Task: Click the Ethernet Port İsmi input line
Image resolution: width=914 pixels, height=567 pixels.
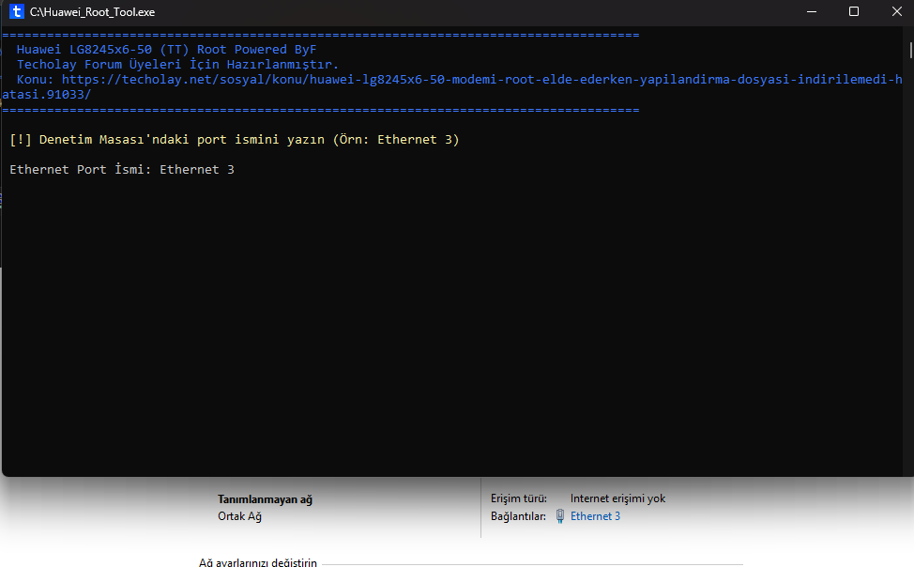Action: click(122, 170)
